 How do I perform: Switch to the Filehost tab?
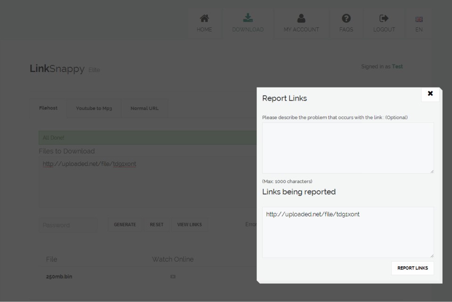point(48,108)
